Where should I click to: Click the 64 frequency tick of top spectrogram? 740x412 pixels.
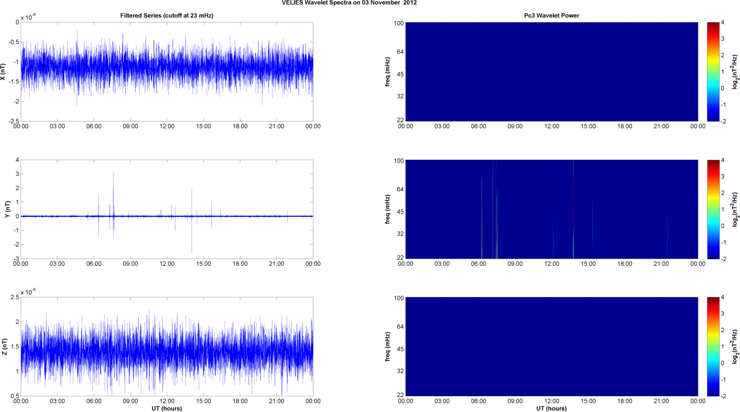[x=401, y=52]
